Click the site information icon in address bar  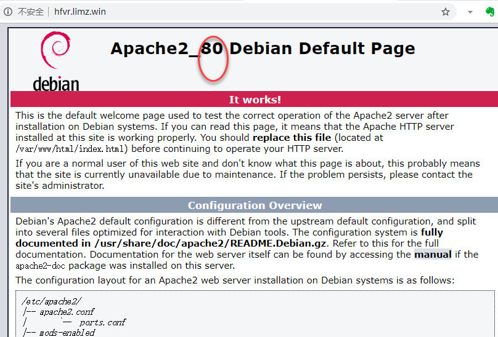7,12
